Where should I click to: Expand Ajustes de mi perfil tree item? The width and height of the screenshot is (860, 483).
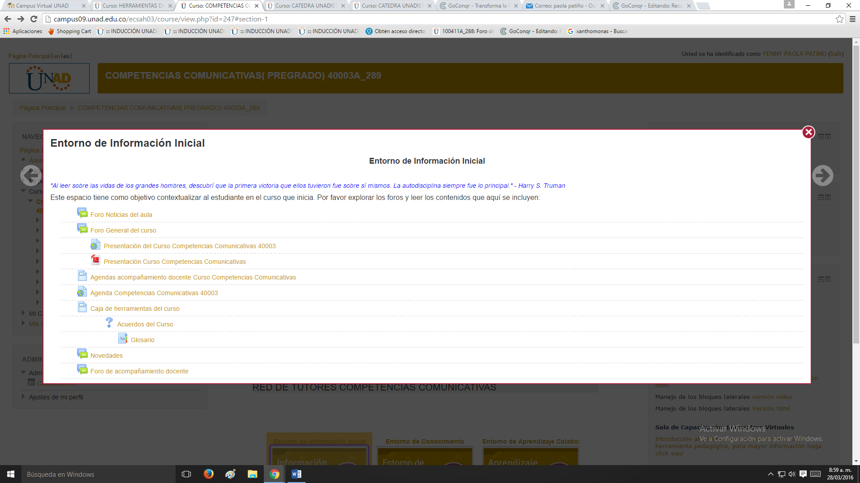click(x=23, y=396)
